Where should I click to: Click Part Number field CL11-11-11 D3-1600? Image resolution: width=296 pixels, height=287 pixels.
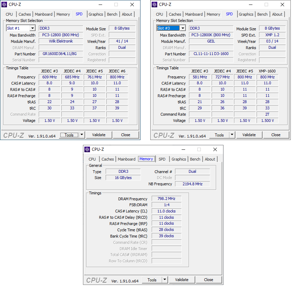click(211, 54)
